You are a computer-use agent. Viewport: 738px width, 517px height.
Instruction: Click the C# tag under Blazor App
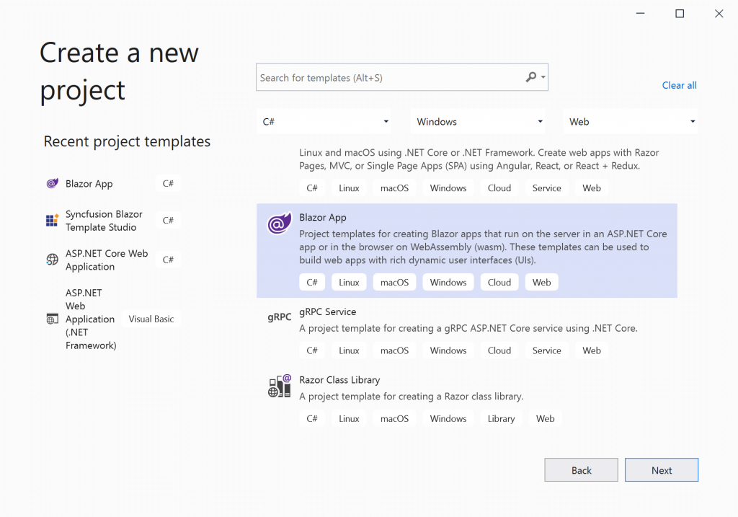point(312,282)
